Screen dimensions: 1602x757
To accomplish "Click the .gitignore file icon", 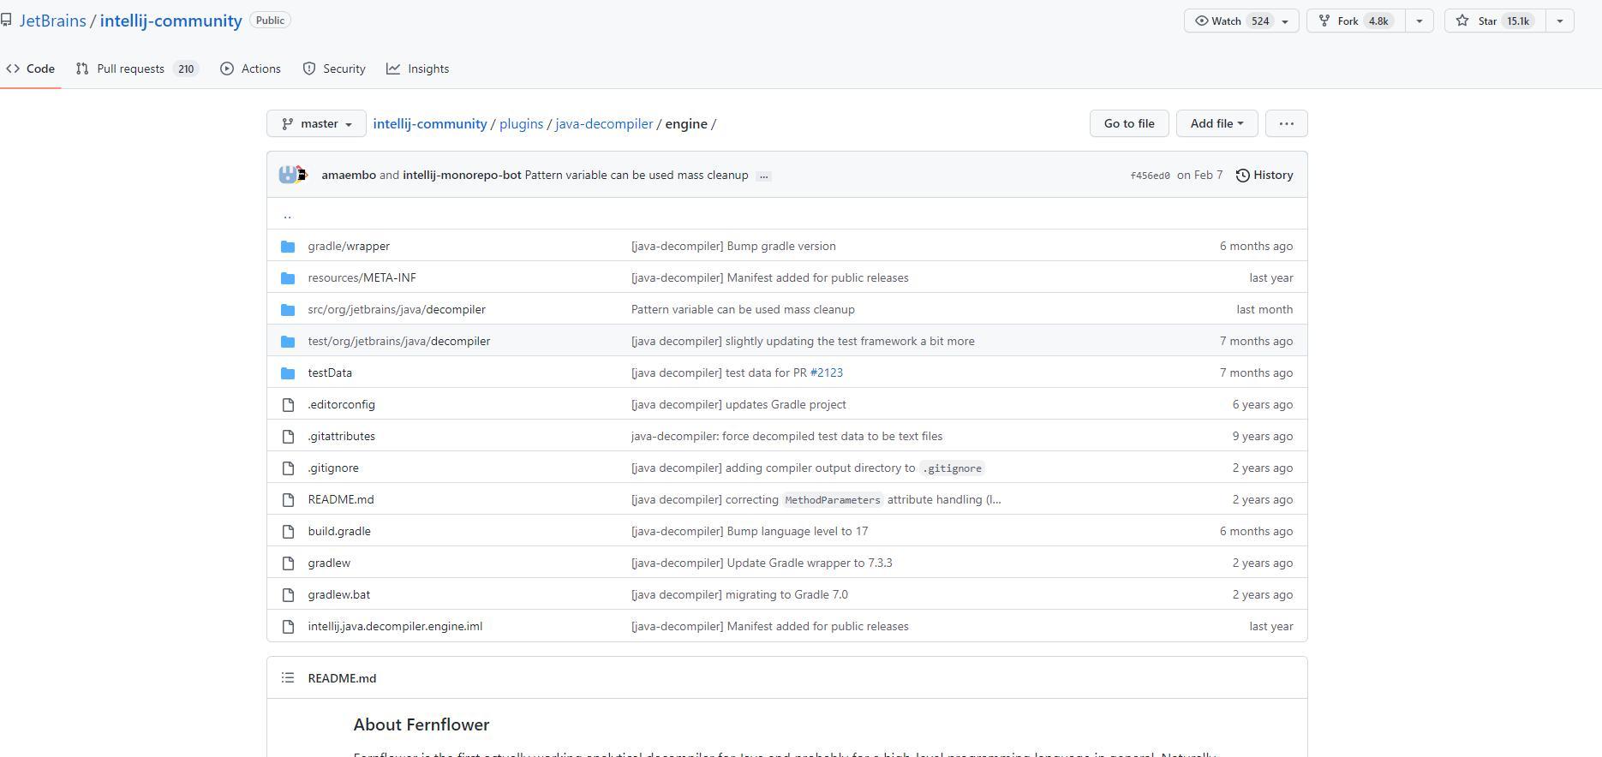I will click(x=288, y=468).
